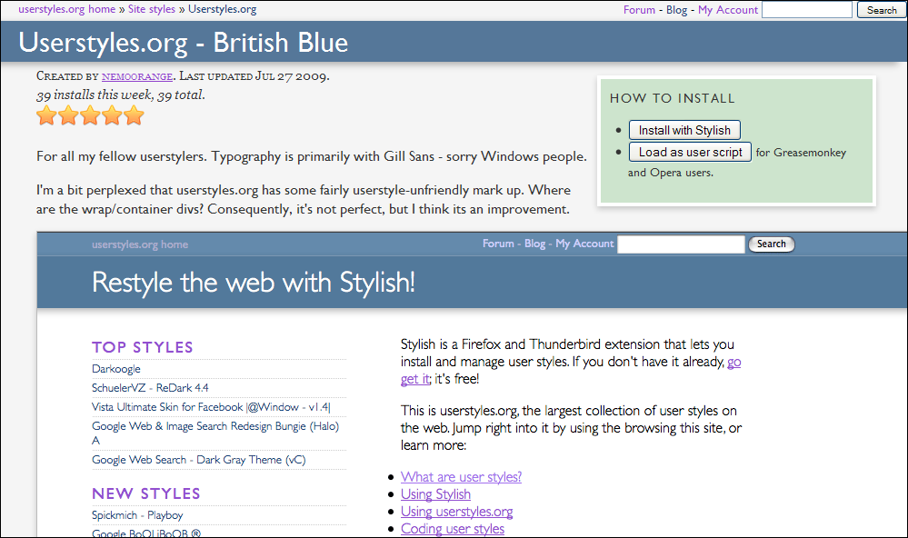The image size is (908, 538).
Task: Click the TOP STYLES heading
Action: (143, 347)
